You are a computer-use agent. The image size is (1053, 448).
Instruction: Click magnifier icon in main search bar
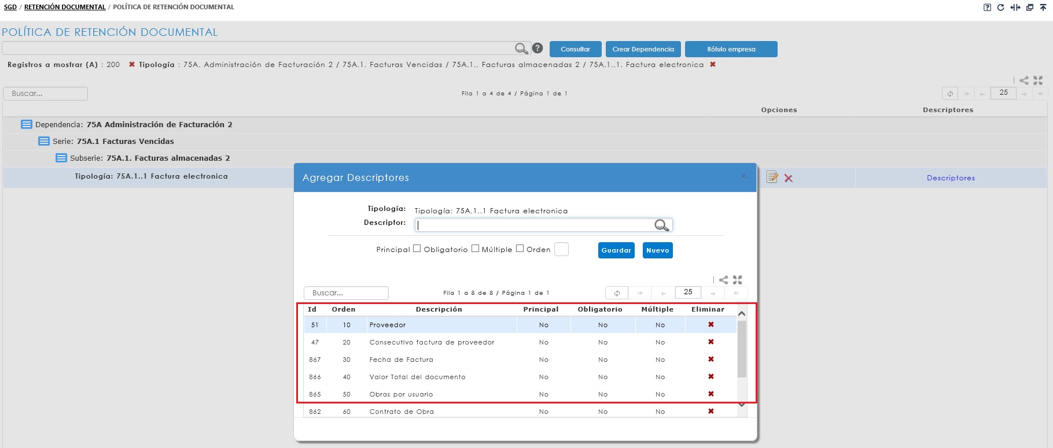(x=521, y=49)
